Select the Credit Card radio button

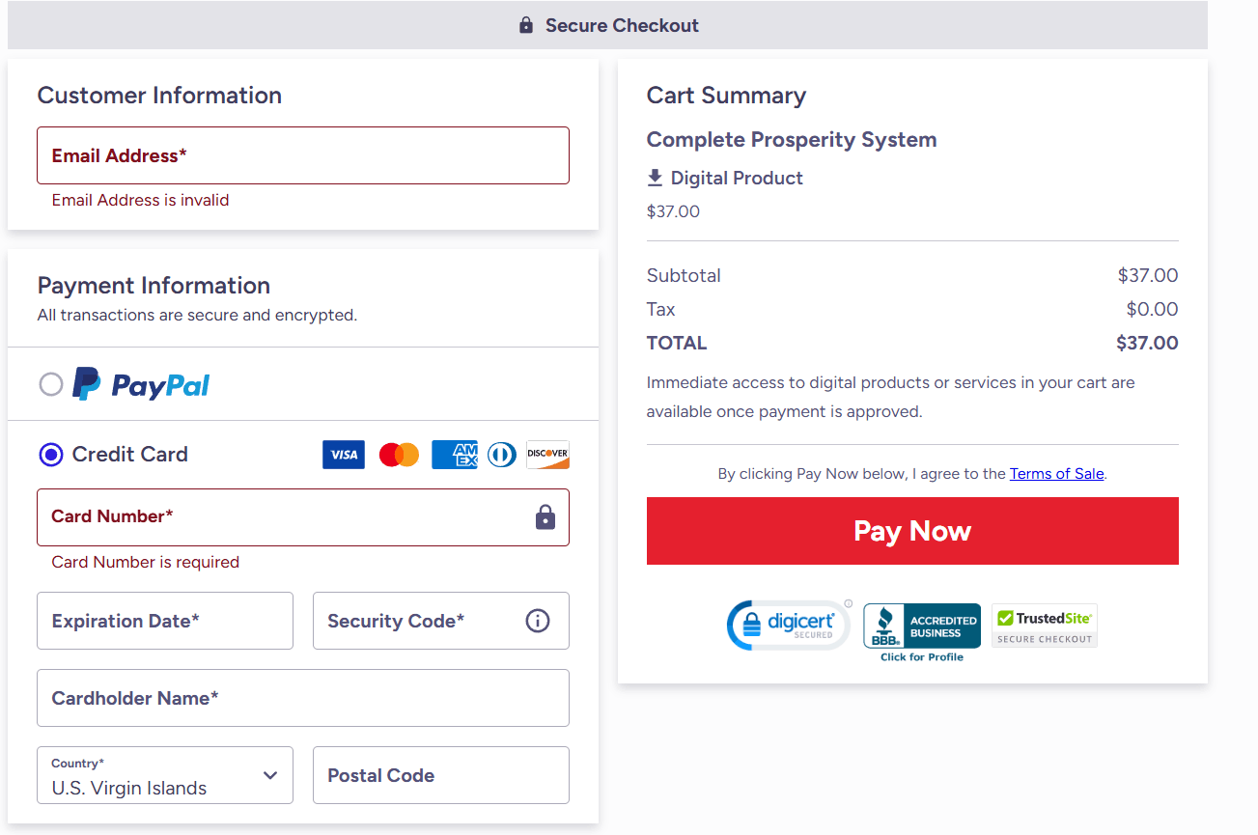51,455
